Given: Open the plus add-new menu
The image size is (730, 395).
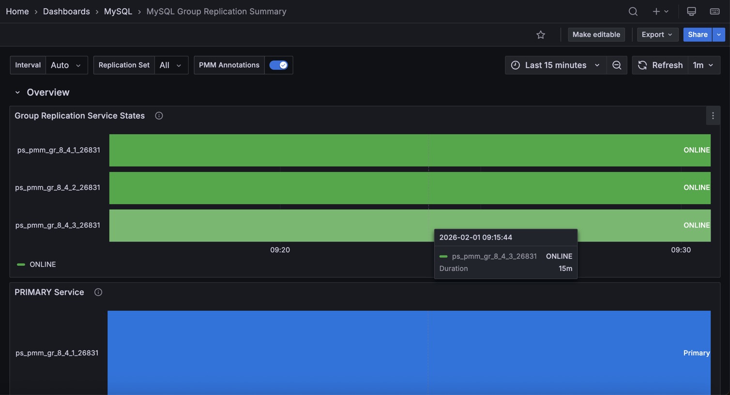Looking at the screenshot, I should (x=660, y=11).
